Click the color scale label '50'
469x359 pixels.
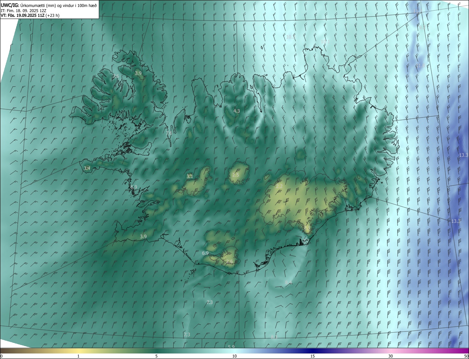coord(466,356)
